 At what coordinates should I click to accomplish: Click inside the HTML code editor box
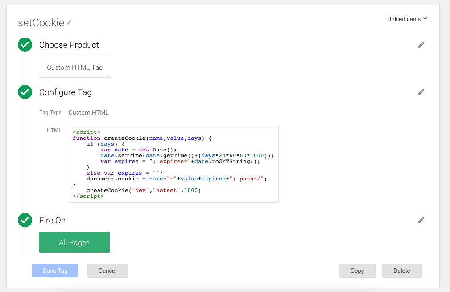pyautogui.click(x=173, y=164)
